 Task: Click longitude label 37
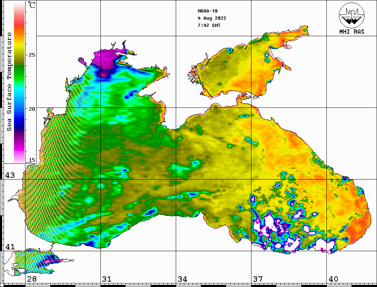(x=258, y=279)
